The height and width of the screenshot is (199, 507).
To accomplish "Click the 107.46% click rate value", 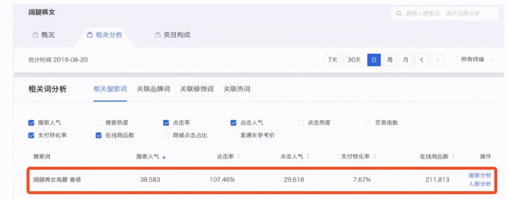I will (x=222, y=180).
